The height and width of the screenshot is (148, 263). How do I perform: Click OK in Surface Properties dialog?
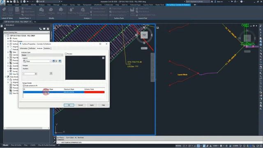point(69,105)
